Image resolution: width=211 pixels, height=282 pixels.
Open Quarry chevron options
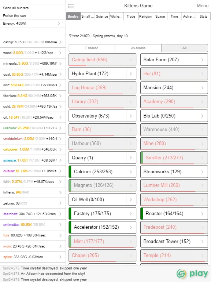pyautogui.click(x=131, y=158)
